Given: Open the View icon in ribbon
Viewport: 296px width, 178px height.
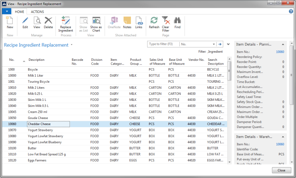Looking at the screenshot, I should [x=37, y=23].
